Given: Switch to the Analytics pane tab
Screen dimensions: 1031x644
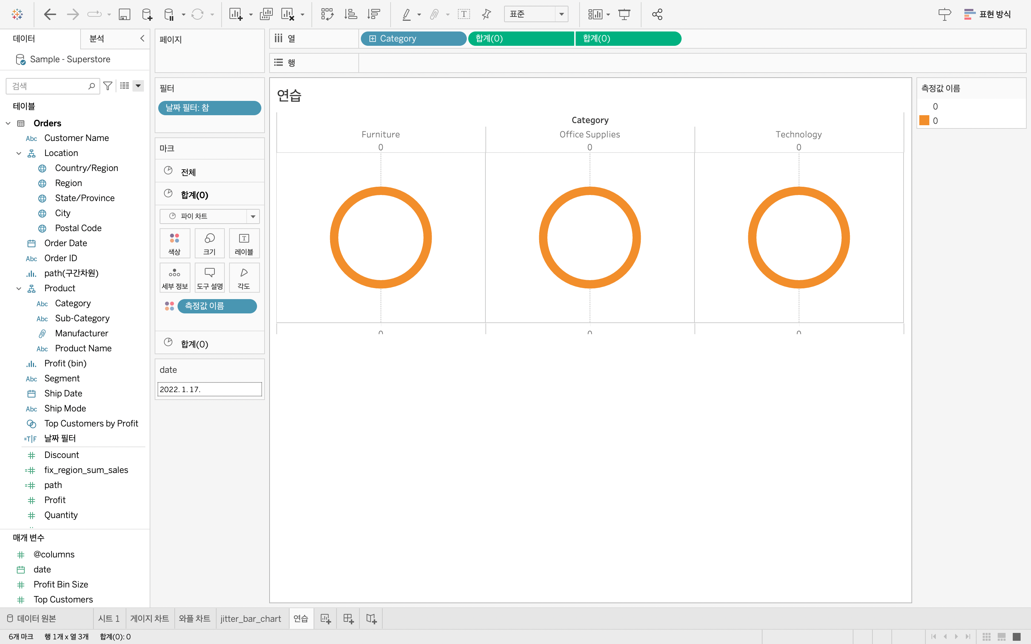Looking at the screenshot, I should tap(97, 39).
